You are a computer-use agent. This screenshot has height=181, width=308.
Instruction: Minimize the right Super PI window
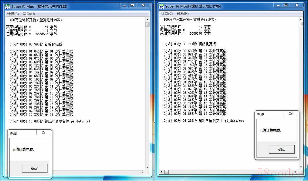click(x=278, y=5)
